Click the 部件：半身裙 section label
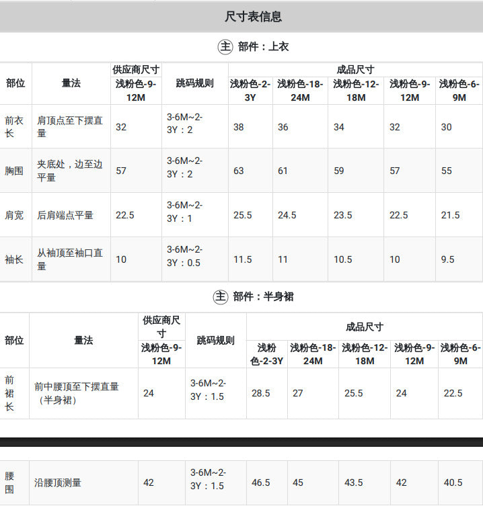 (263, 296)
